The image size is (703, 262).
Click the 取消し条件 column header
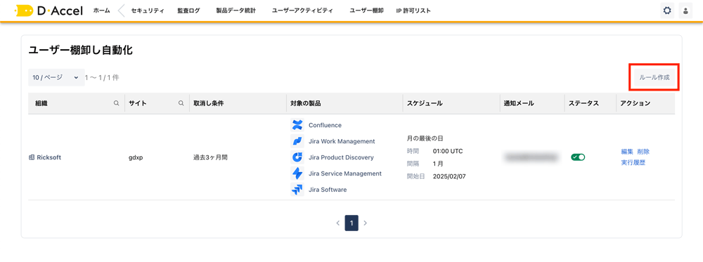point(209,103)
